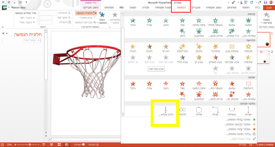
Task: Select the לא רווי emphasis effect
Action: pos(166,48)
